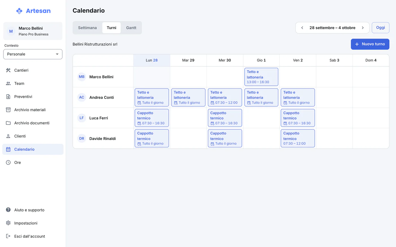Open Cantieri tools icon in sidebar
The width and height of the screenshot is (396, 247).
pos(8,70)
